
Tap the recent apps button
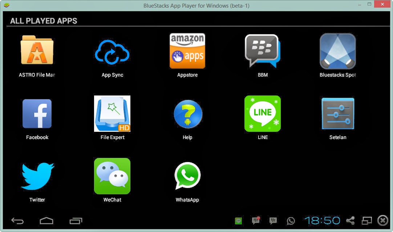76,221
